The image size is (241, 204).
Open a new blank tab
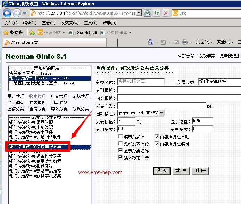tap(113, 43)
